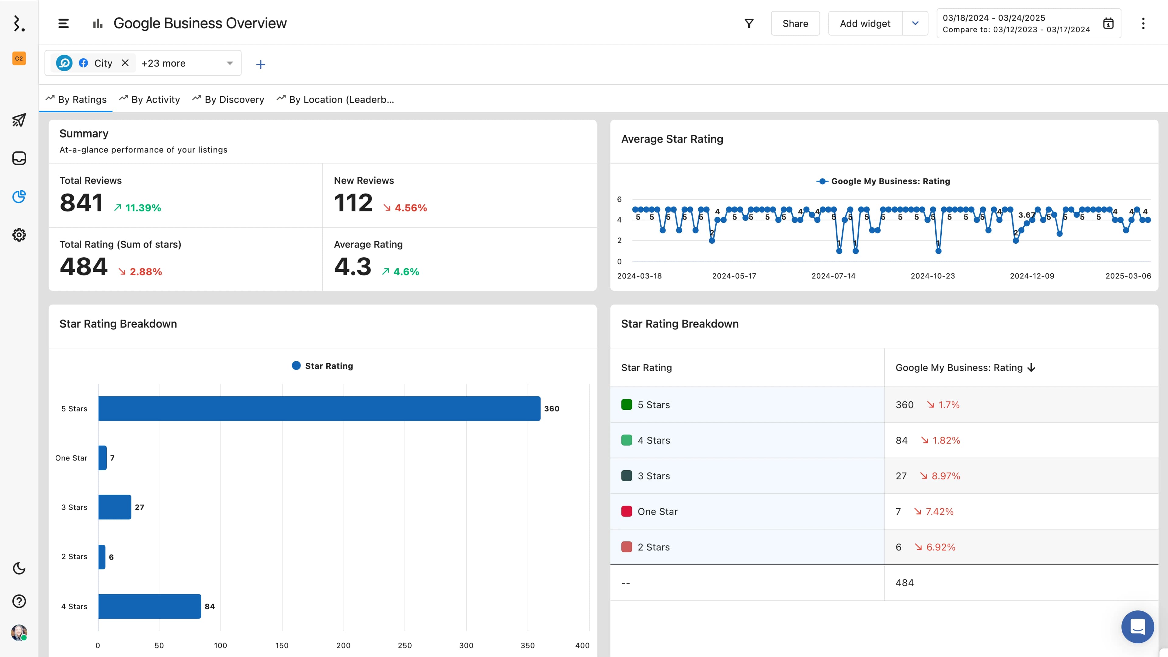Remove the City filter chip
This screenshot has width=1168, height=657.
[125, 63]
